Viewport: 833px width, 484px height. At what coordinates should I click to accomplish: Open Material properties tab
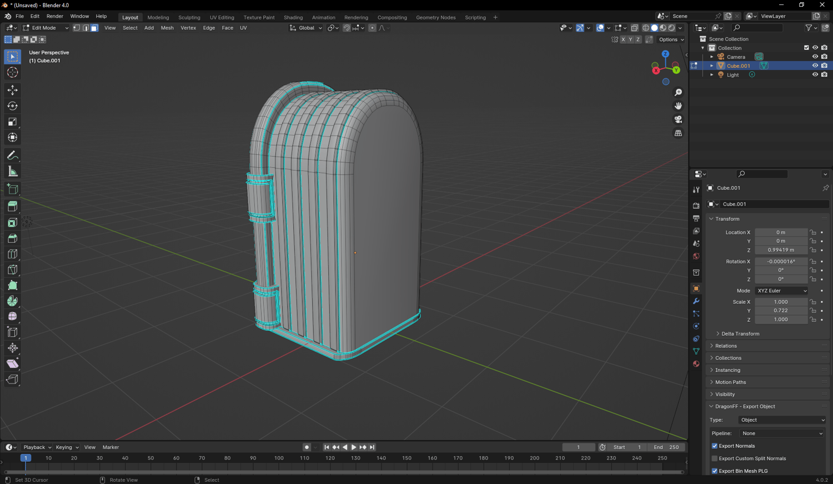(x=696, y=364)
